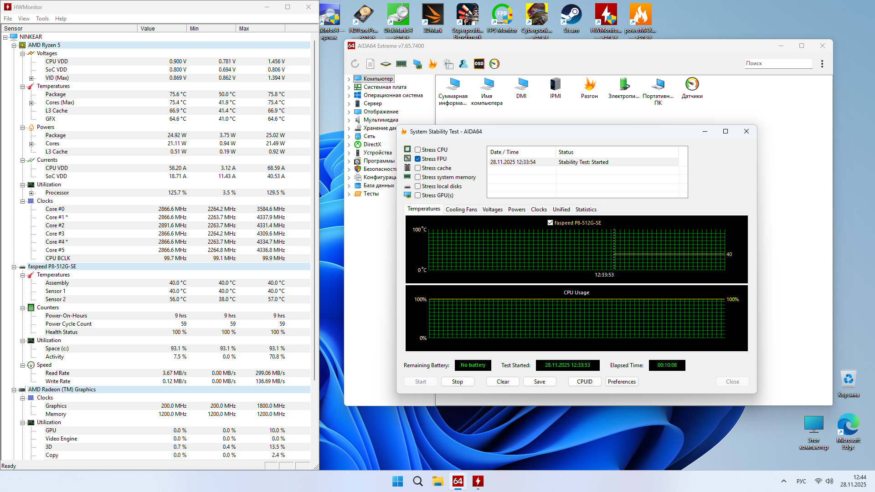Viewport: 875px width, 492px height.
Task: Click the Поиск search field
Action: (778, 63)
